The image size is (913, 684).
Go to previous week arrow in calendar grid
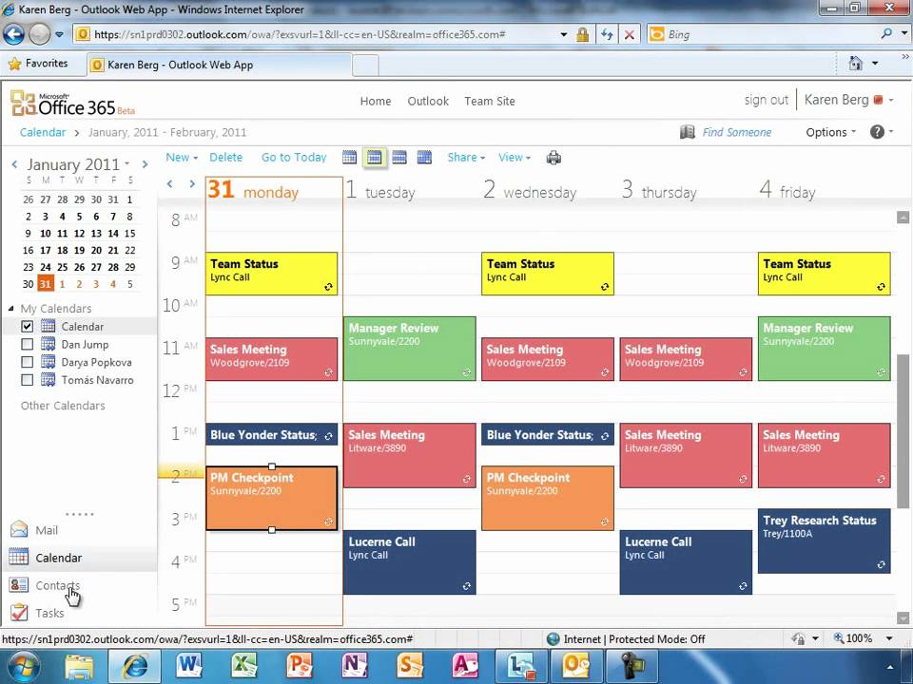(x=170, y=183)
